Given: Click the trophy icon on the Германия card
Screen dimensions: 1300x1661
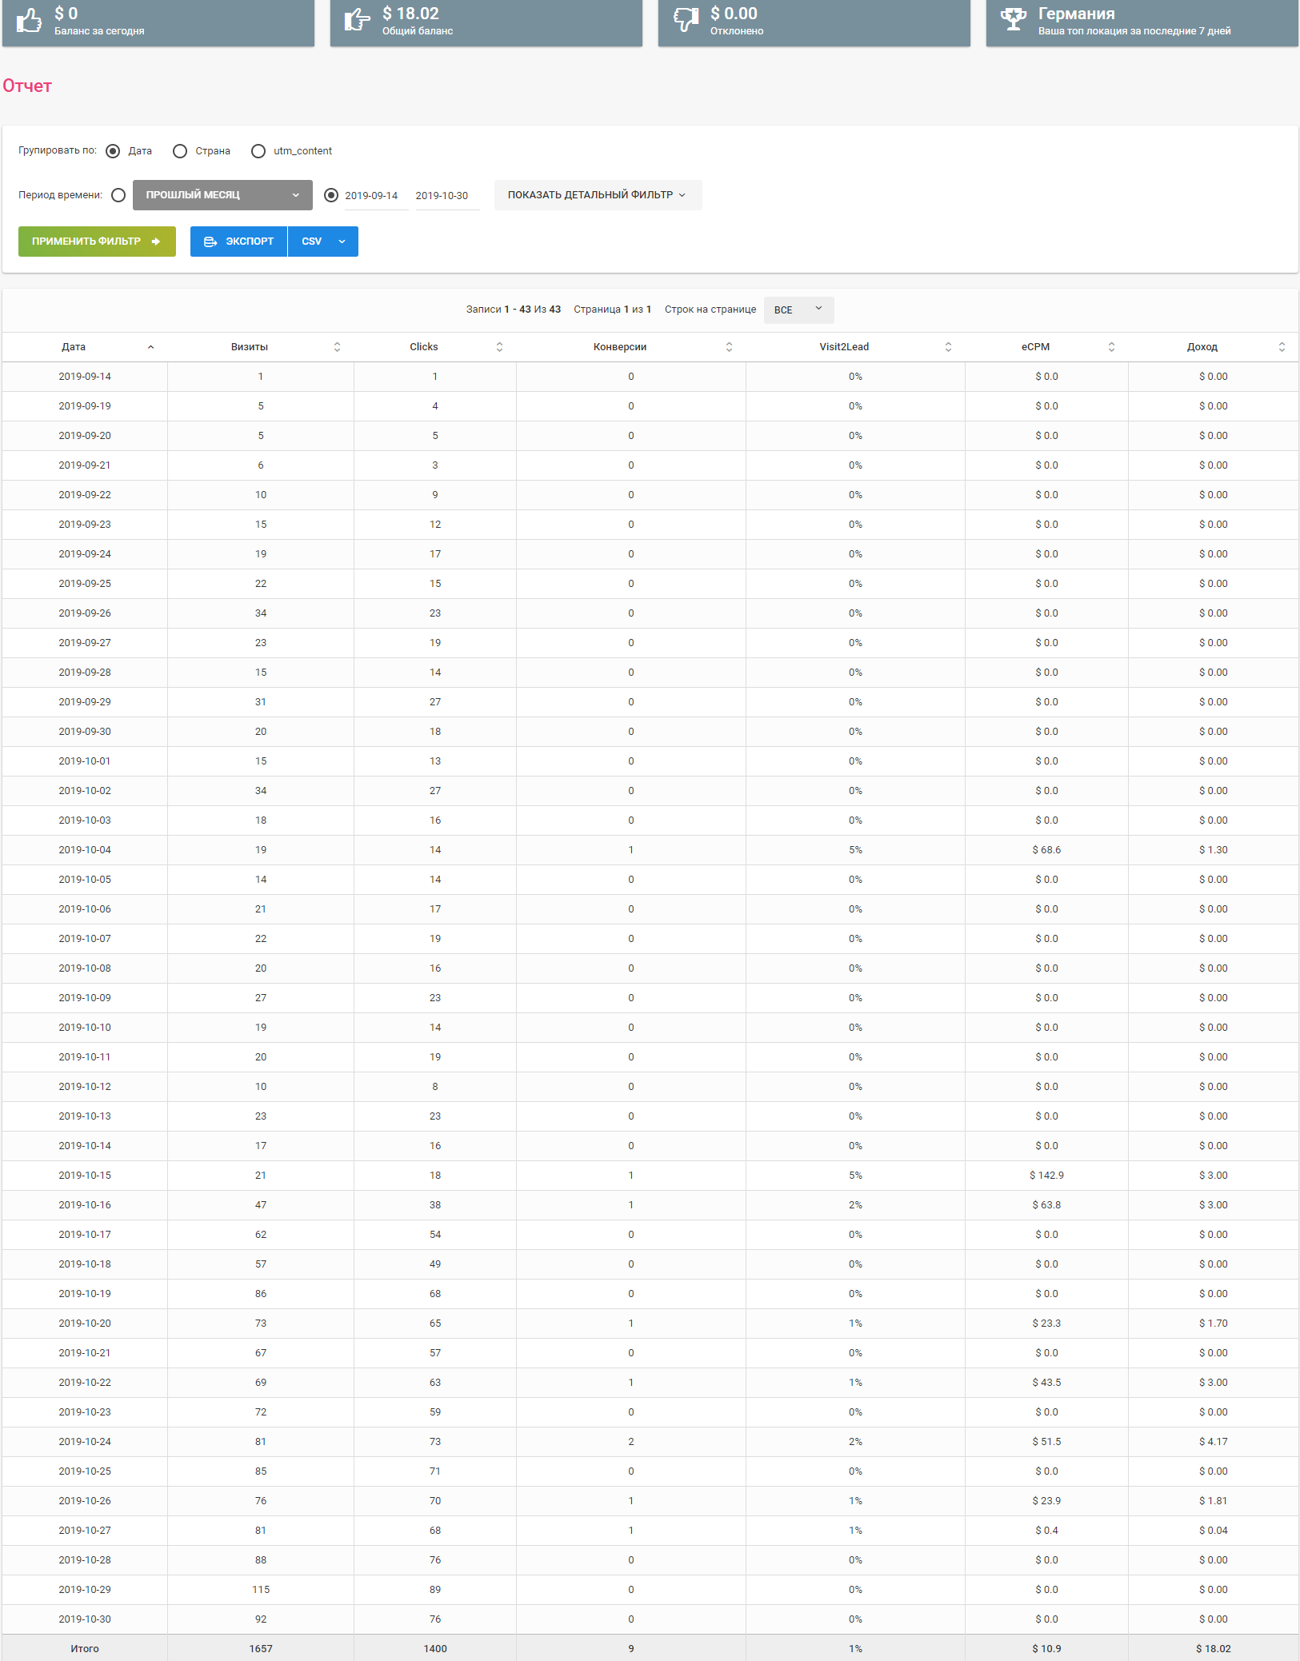Looking at the screenshot, I should [1014, 22].
